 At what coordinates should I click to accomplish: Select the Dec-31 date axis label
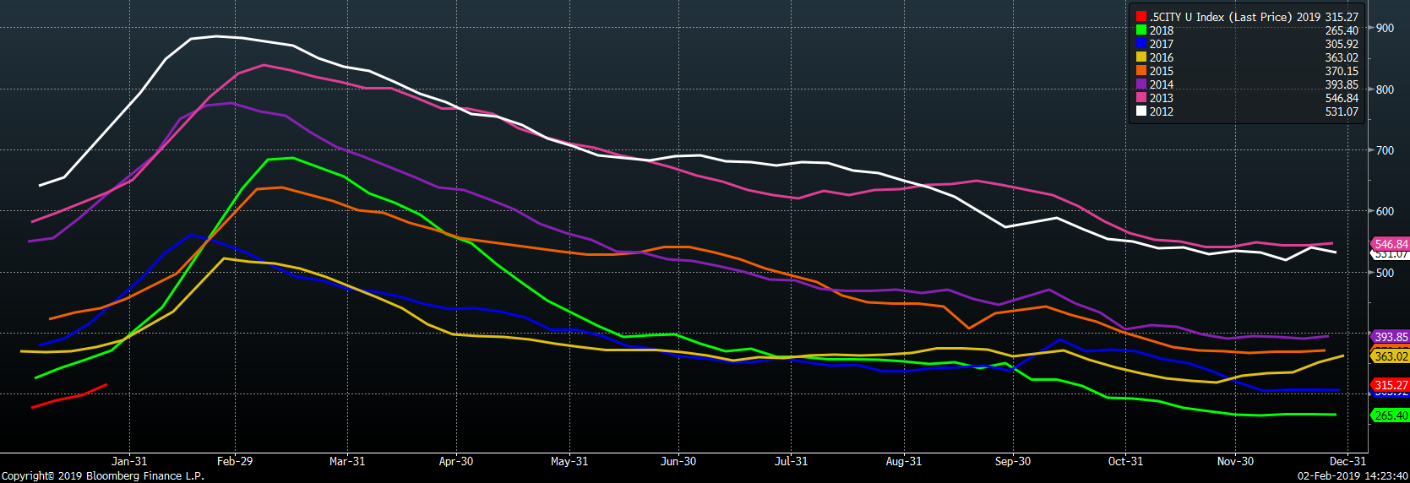click(x=1347, y=461)
